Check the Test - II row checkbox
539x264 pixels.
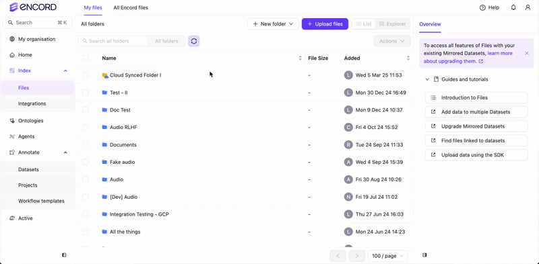[86, 93]
